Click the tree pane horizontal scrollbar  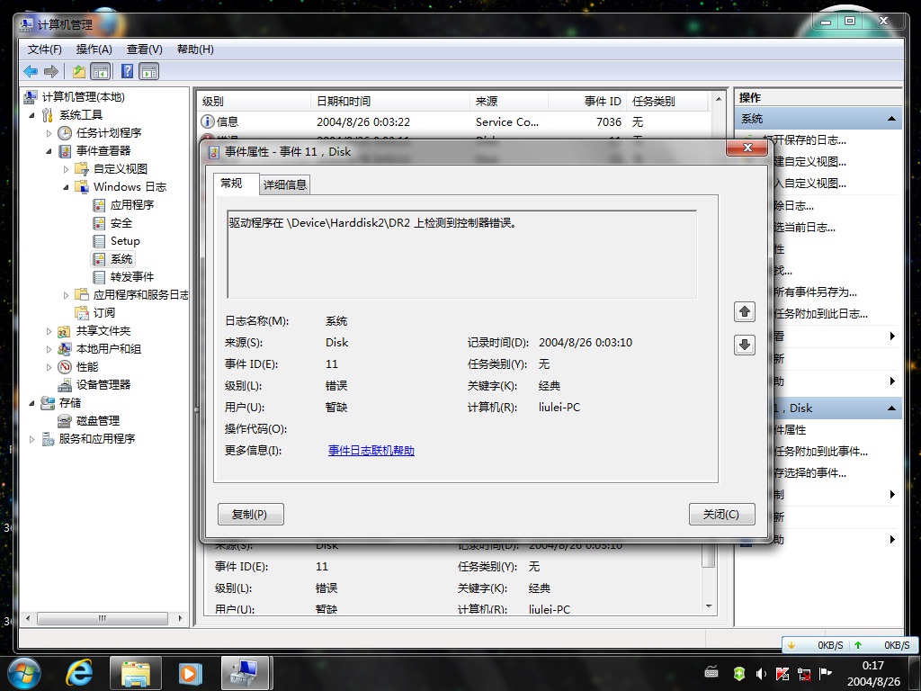[103, 619]
